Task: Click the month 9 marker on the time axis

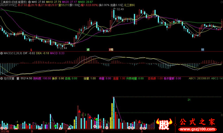Action: point(142,131)
